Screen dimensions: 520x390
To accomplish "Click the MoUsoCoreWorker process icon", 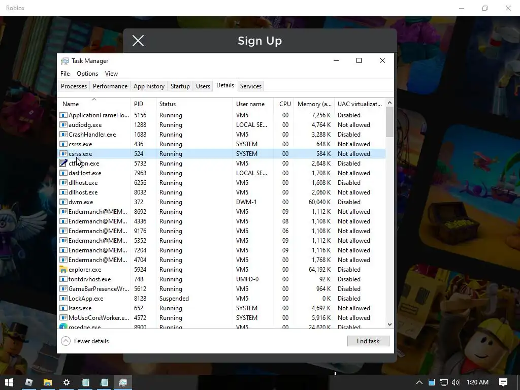I will (x=63, y=317).
